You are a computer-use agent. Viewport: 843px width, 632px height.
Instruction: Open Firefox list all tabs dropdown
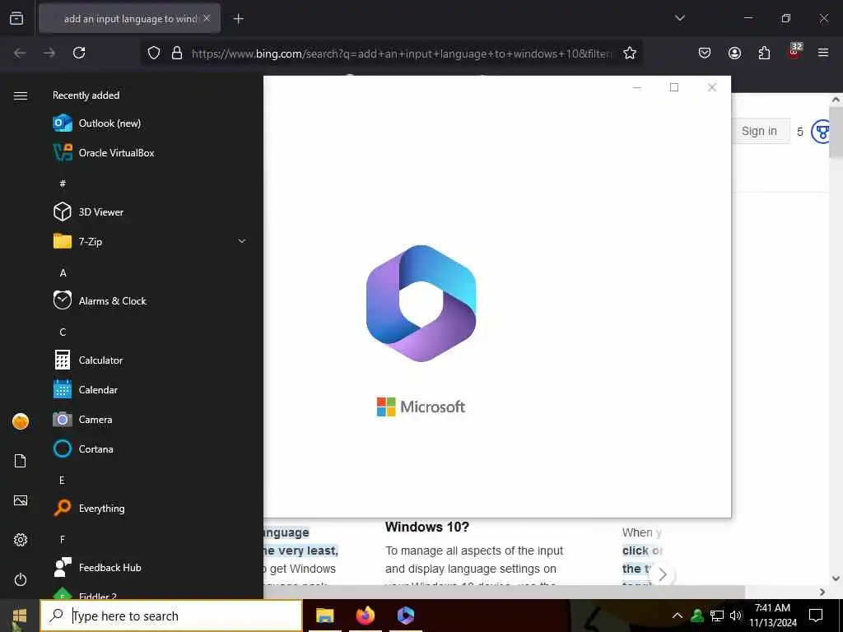click(679, 18)
